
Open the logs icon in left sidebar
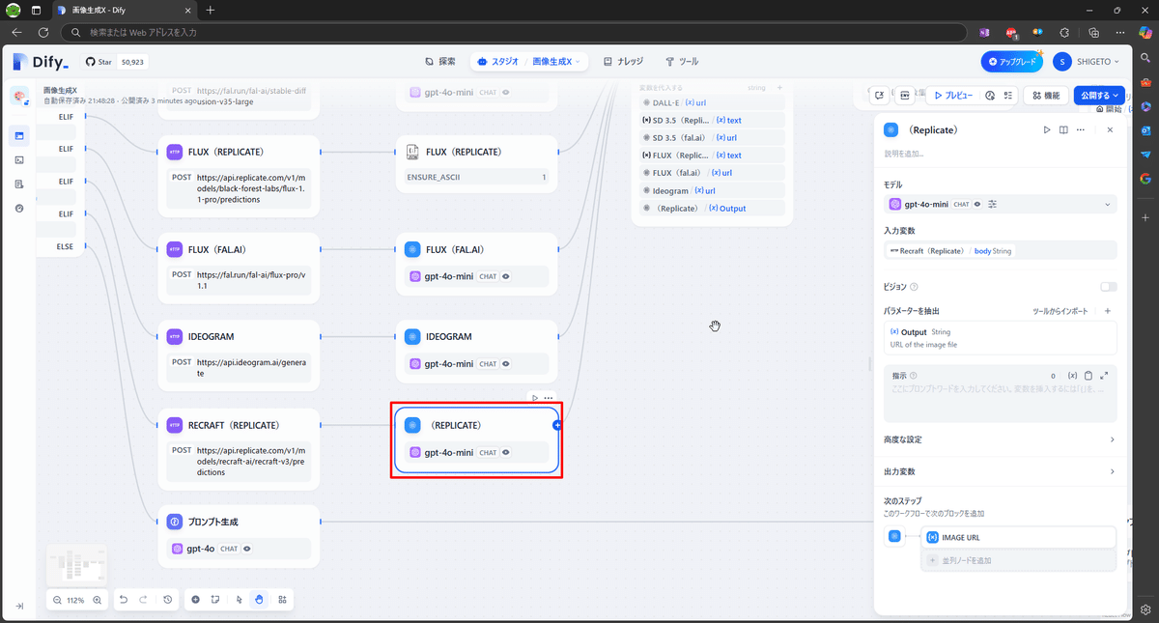[19, 184]
